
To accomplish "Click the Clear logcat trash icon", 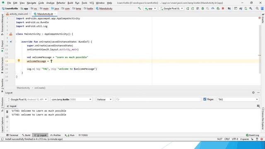I will [x=7, y=112].
